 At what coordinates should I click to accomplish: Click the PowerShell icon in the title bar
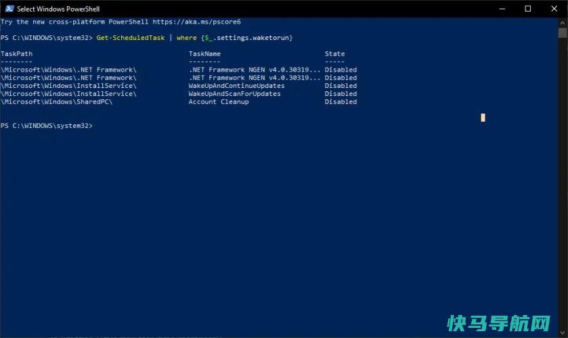(9, 9)
